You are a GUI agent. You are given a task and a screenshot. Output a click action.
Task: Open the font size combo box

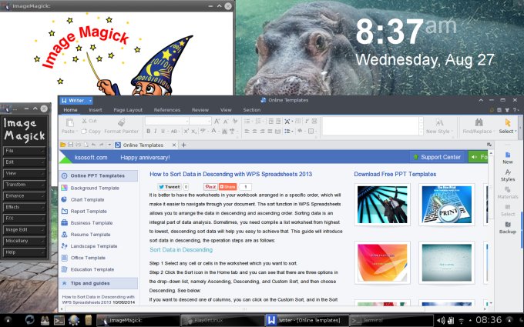click(200, 121)
